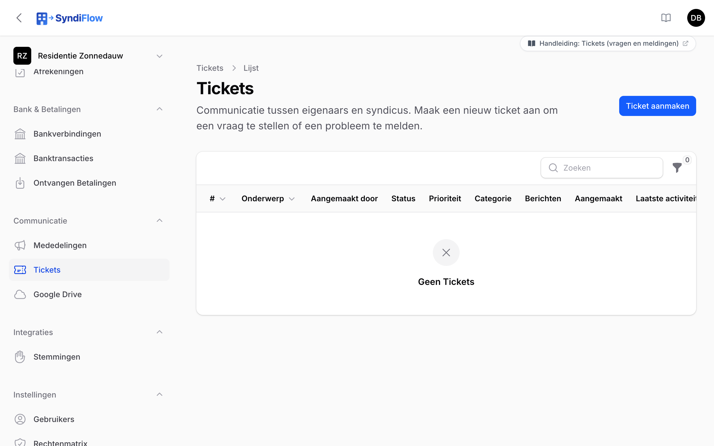Open Gebruikers settings item
Screen dimensions: 714x446
tap(89, 419)
